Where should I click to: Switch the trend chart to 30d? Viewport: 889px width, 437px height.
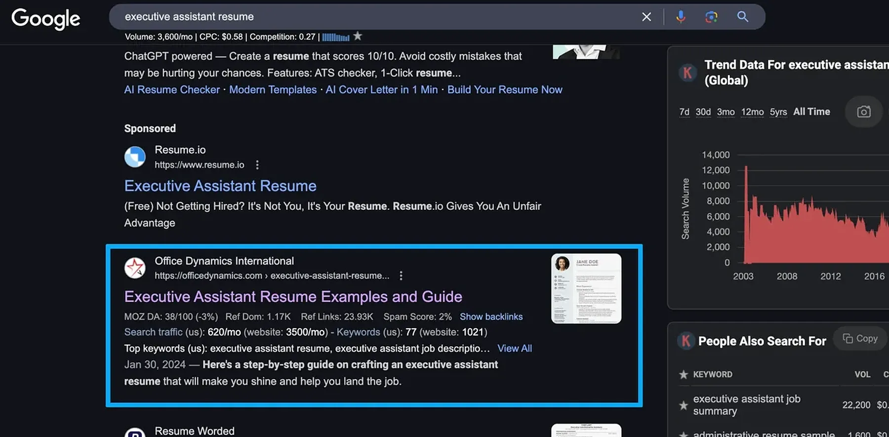click(703, 112)
